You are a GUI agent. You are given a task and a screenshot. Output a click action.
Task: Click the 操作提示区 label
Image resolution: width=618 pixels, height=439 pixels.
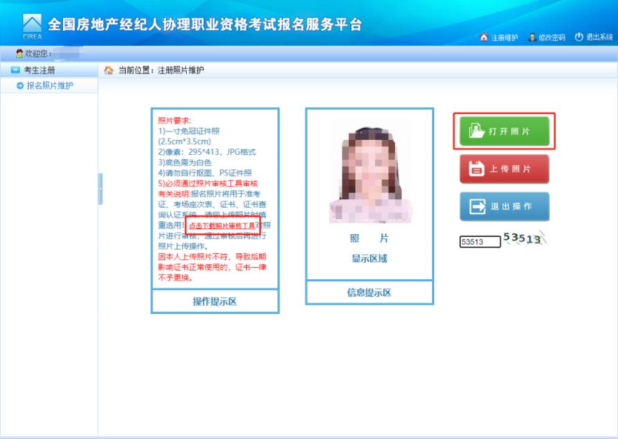[215, 302]
